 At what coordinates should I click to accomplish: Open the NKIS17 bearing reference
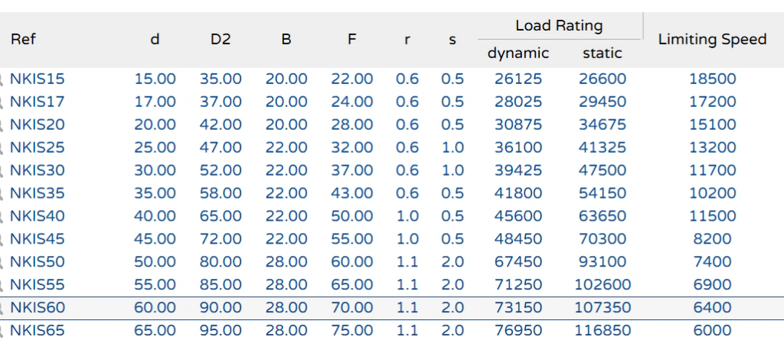coord(38,102)
